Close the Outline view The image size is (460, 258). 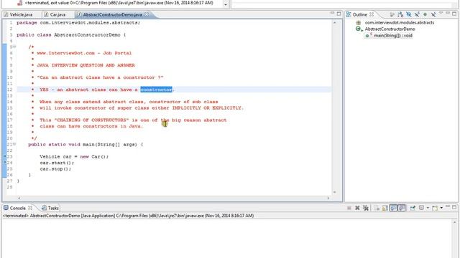pyautogui.click(x=372, y=14)
